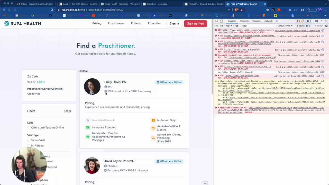Image resolution: width=329 pixels, height=185 pixels.
Task: Click the browser address bar URL
Action: [92, 10]
